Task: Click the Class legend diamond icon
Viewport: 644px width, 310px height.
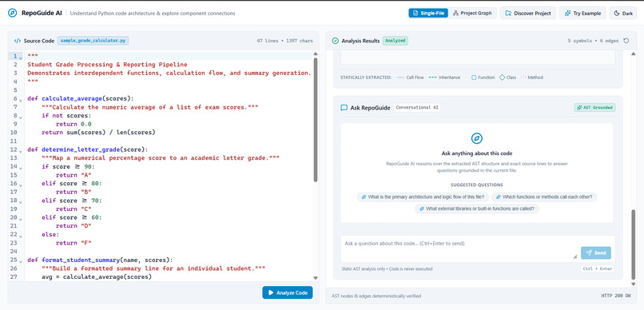Action: [502, 77]
